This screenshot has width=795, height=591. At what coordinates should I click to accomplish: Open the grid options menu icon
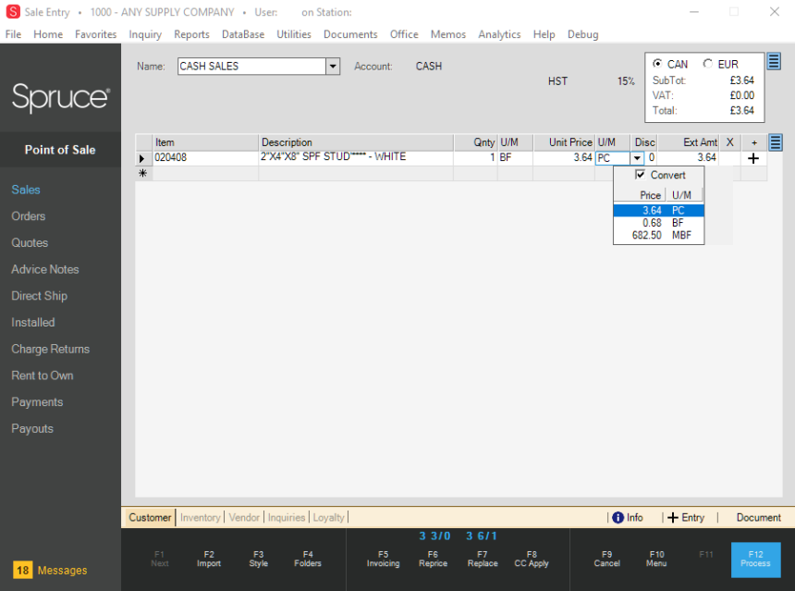pos(776,142)
